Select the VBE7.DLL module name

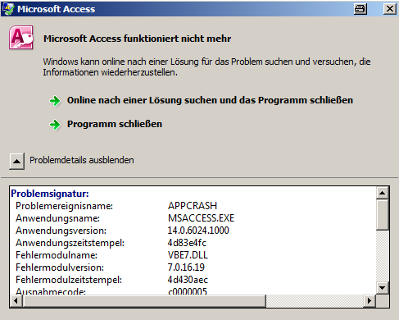point(188,255)
